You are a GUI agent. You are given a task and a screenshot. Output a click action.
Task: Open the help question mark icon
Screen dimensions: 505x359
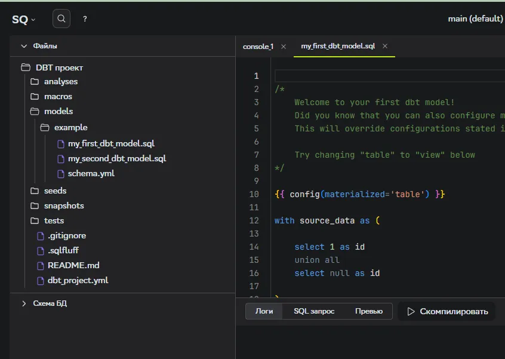click(85, 19)
